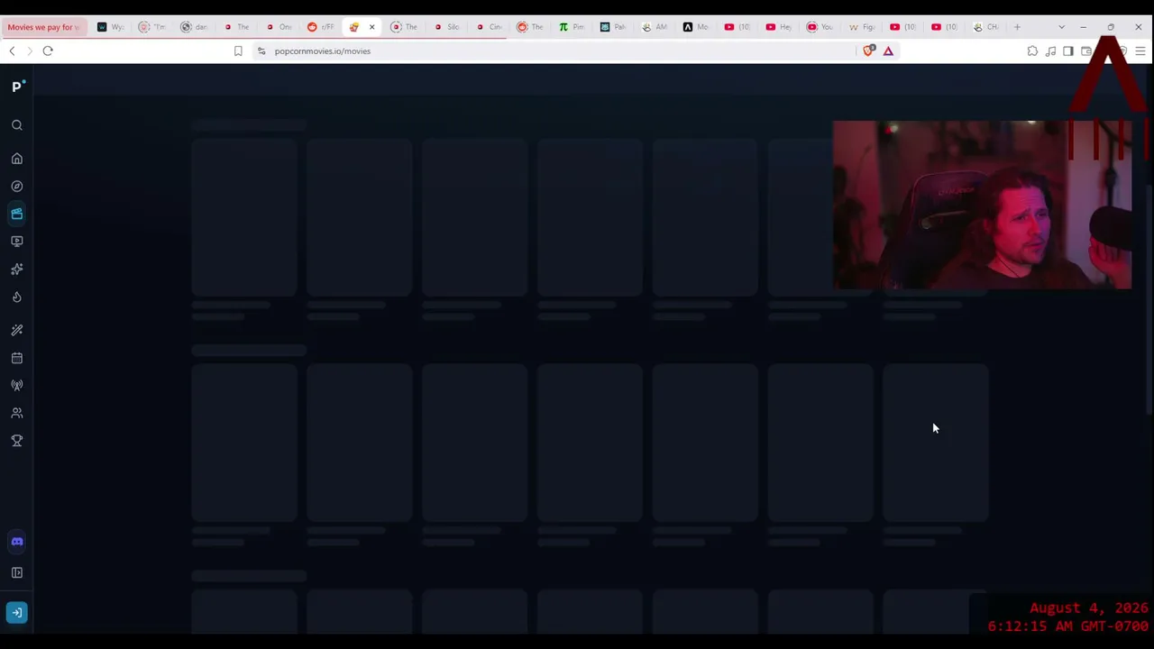This screenshot has height=649, width=1154.
Task: Open Trending with the flame icon
Action: (x=17, y=297)
